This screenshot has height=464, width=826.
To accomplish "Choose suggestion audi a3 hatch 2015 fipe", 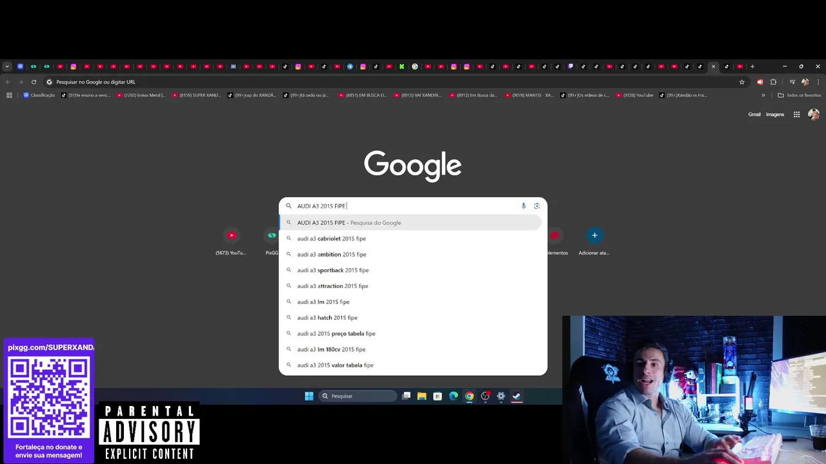I will [x=410, y=318].
